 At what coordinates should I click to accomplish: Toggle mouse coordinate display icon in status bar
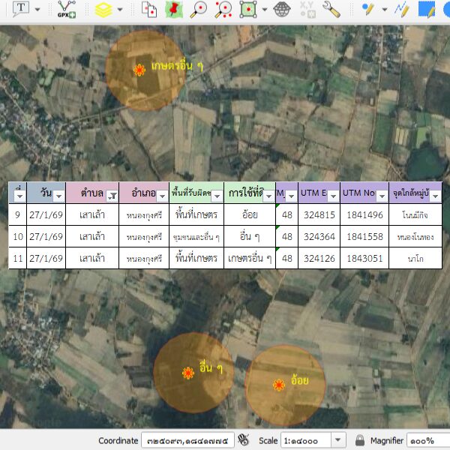pos(243,440)
